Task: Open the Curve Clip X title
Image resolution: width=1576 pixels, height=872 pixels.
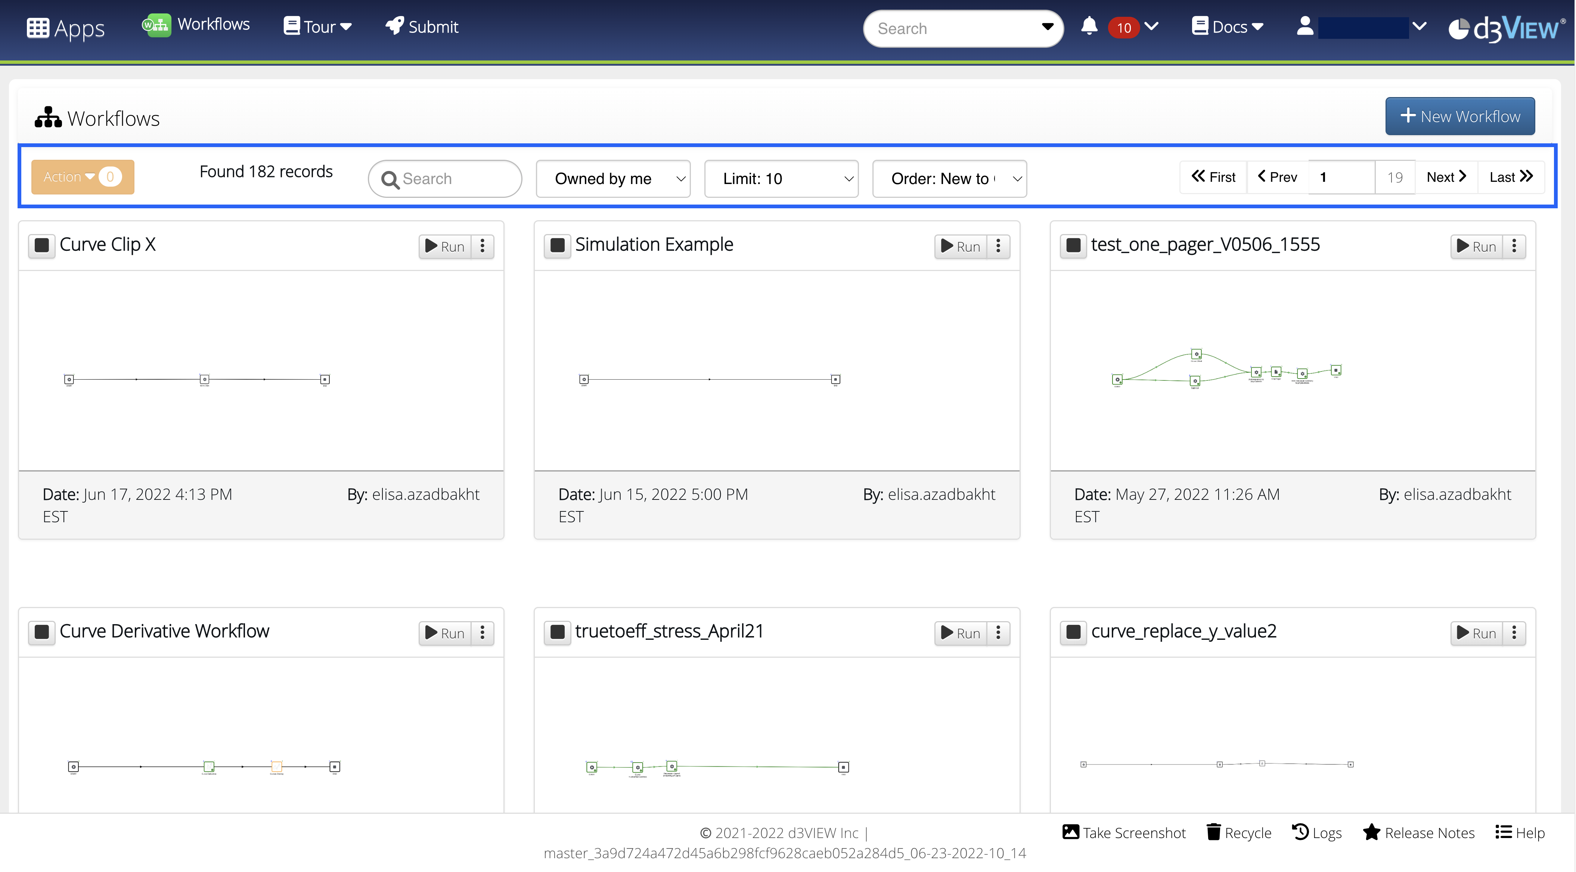Action: coord(108,245)
